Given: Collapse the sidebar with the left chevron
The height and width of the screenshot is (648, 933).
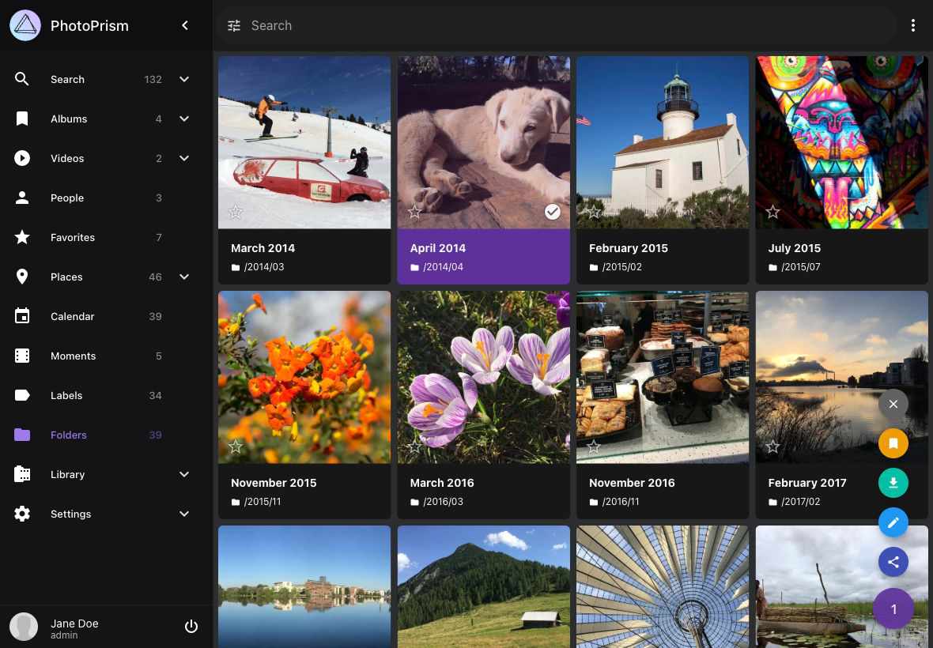Looking at the screenshot, I should (x=185, y=25).
